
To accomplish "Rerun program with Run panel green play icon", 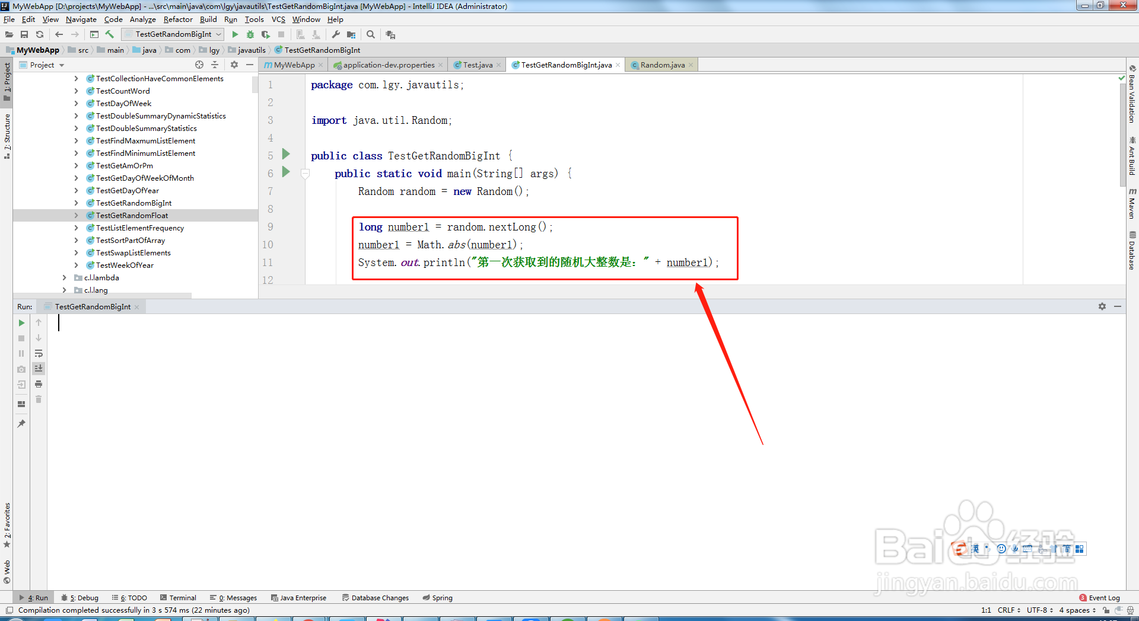I will pyautogui.click(x=21, y=323).
